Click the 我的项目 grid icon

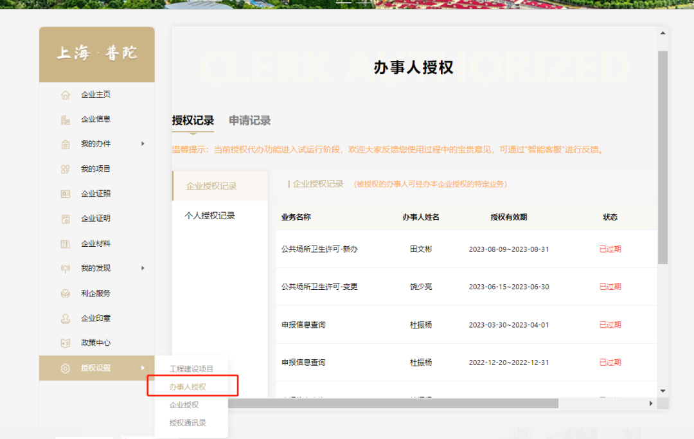pos(65,168)
